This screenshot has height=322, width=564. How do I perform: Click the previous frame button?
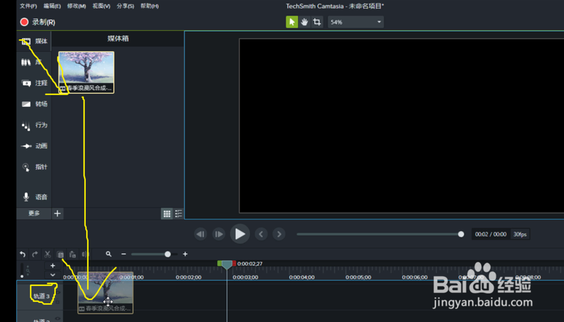click(x=201, y=234)
